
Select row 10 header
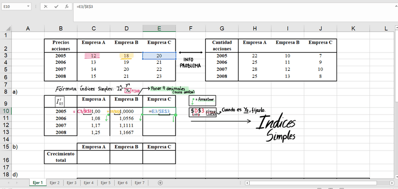pos(5,111)
